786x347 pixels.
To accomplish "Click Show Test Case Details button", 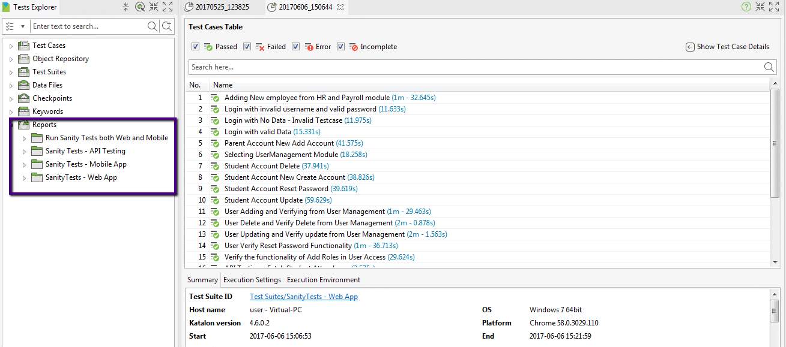I will pos(727,46).
